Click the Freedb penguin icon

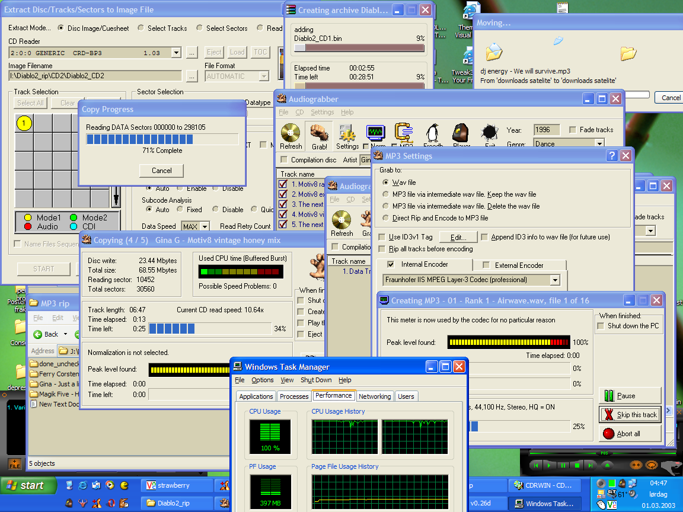point(432,133)
